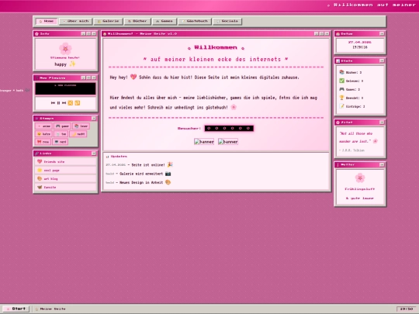
Task: Click the trophy icon beside Beendet
Action: point(341,98)
